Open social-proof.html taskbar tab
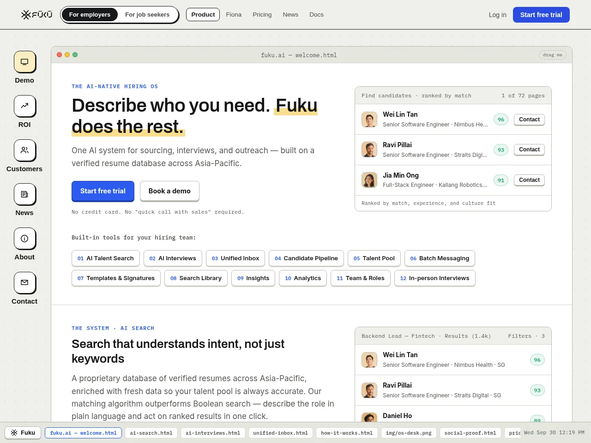591x443 pixels. click(470, 433)
